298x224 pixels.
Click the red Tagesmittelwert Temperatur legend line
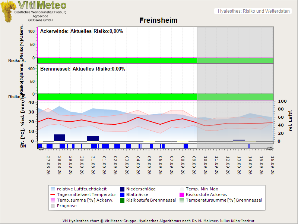click(x=53, y=195)
